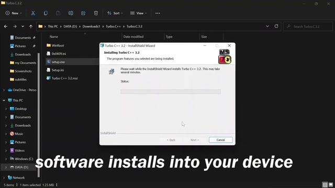335x188 pixels.
Task: Minimize the InstallShield Wizard dialog
Action: 205,45
